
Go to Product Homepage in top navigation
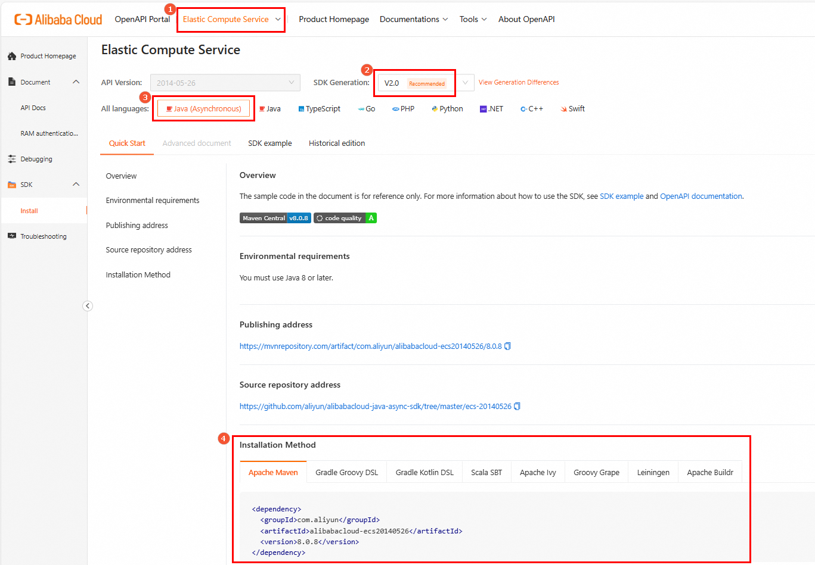coord(334,20)
